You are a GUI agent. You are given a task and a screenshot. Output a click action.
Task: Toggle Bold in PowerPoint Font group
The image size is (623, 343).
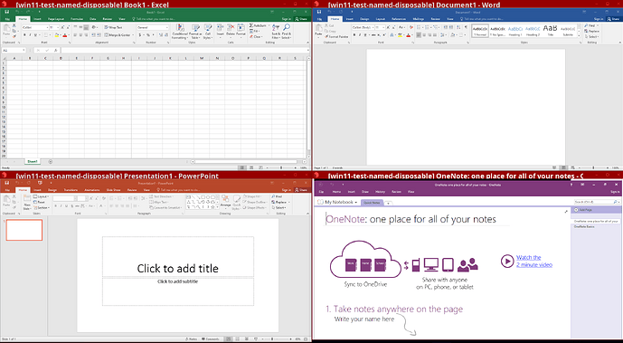click(x=56, y=205)
